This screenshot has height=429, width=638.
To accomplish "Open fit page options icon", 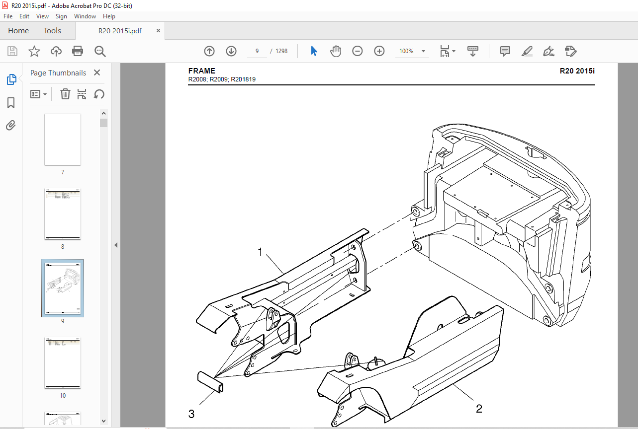I will pyautogui.click(x=447, y=51).
